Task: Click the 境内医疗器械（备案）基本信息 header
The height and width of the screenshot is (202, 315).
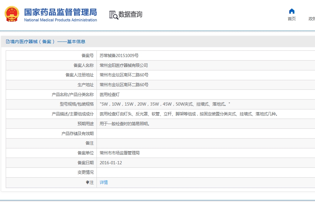Action: (46, 42)
